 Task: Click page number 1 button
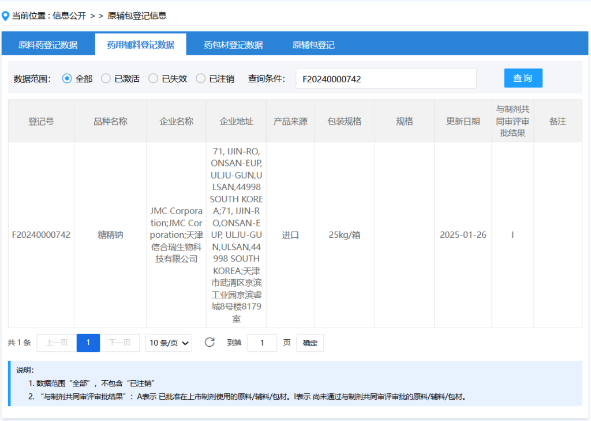pos(88,343)
